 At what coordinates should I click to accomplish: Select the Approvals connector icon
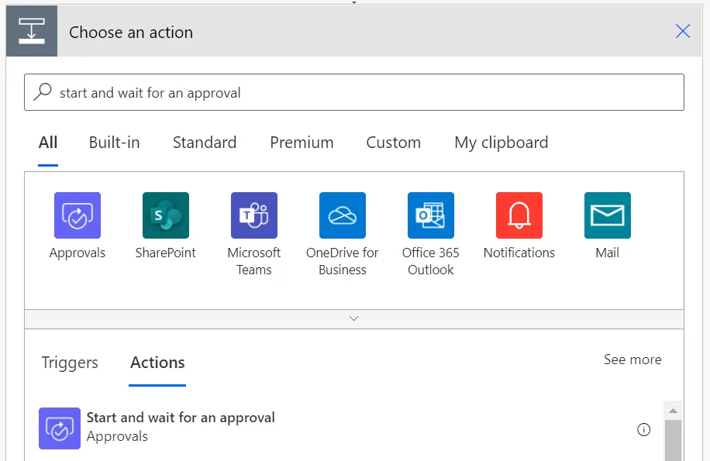pyautogui.click(x=77, y=215)
